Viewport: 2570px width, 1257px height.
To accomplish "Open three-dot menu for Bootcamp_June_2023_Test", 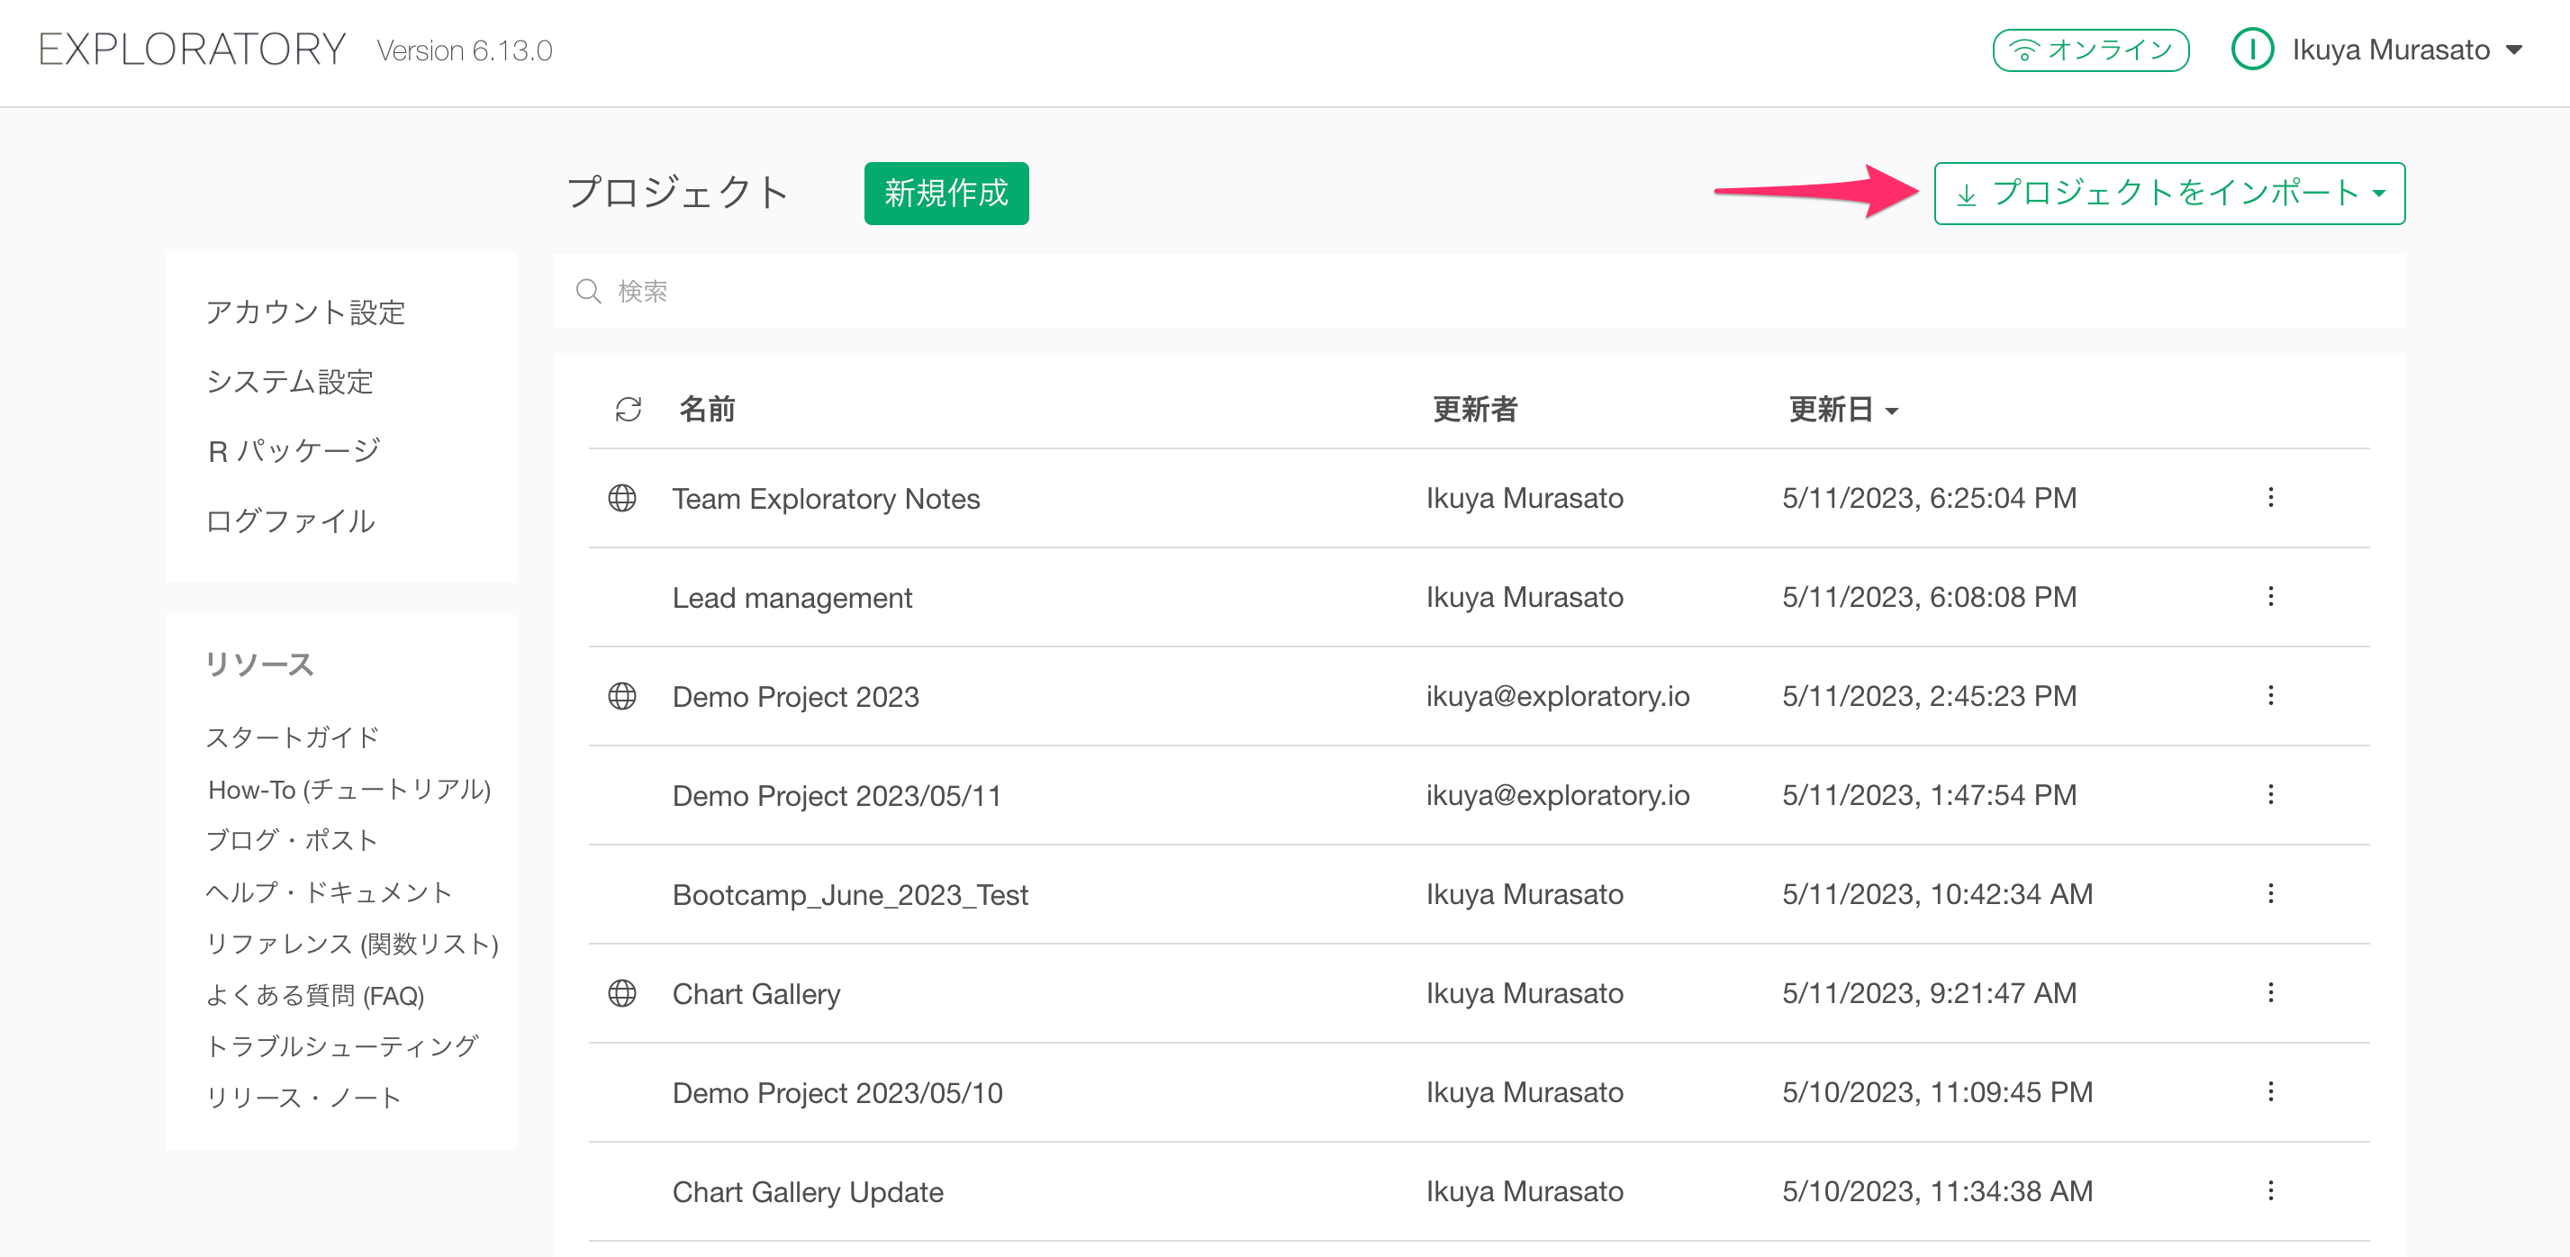I will tap(2270, 894).
